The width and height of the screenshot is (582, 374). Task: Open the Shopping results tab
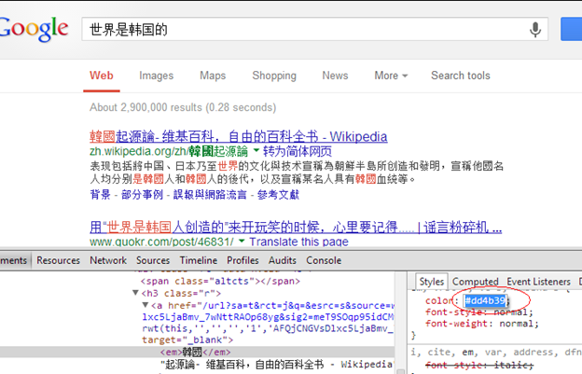pyautogui.click(x=274, y=76)
